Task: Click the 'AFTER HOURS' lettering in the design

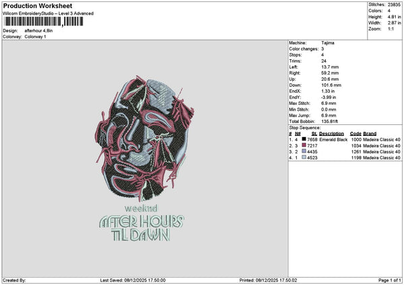Action: click(141, 221)
